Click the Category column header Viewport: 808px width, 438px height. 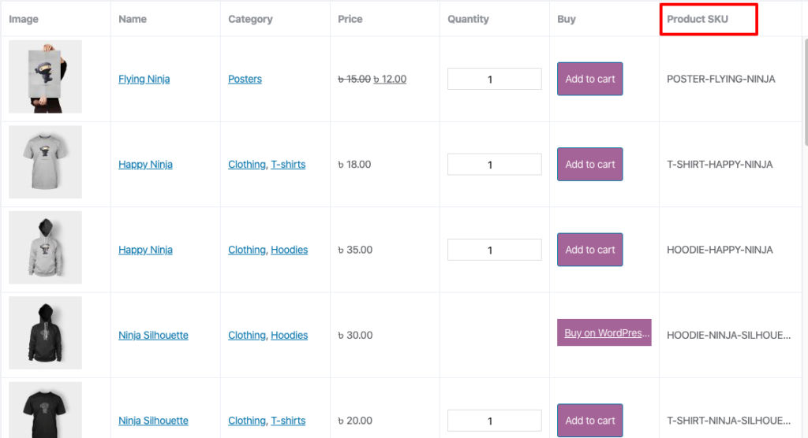coord(250,19)
